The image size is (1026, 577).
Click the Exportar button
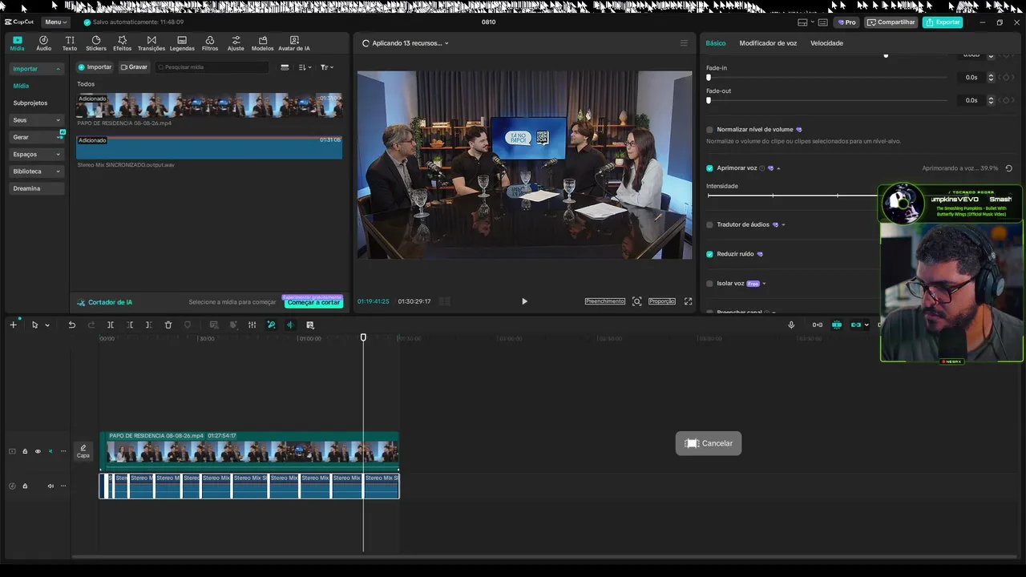[943, 22]
